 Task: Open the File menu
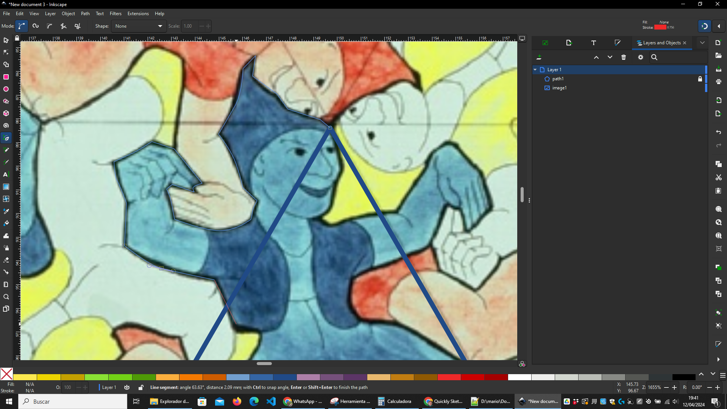6,14
